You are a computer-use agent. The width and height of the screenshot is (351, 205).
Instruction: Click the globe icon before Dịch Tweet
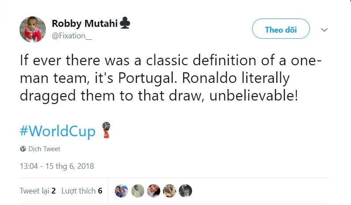click(23, 149)
